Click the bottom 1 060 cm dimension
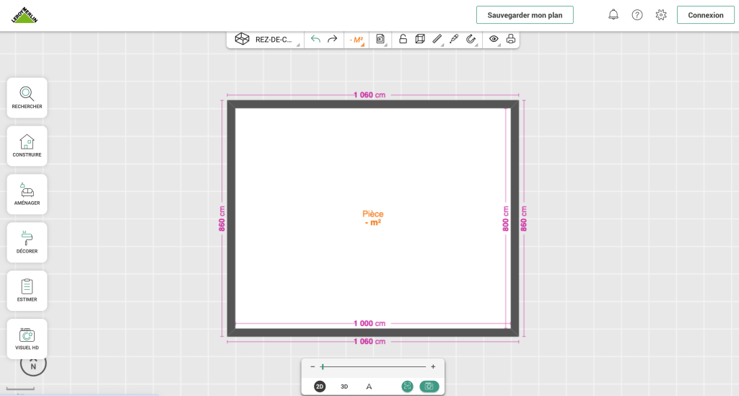The height and width of the screenshot is (396, 739). [369, 341]
